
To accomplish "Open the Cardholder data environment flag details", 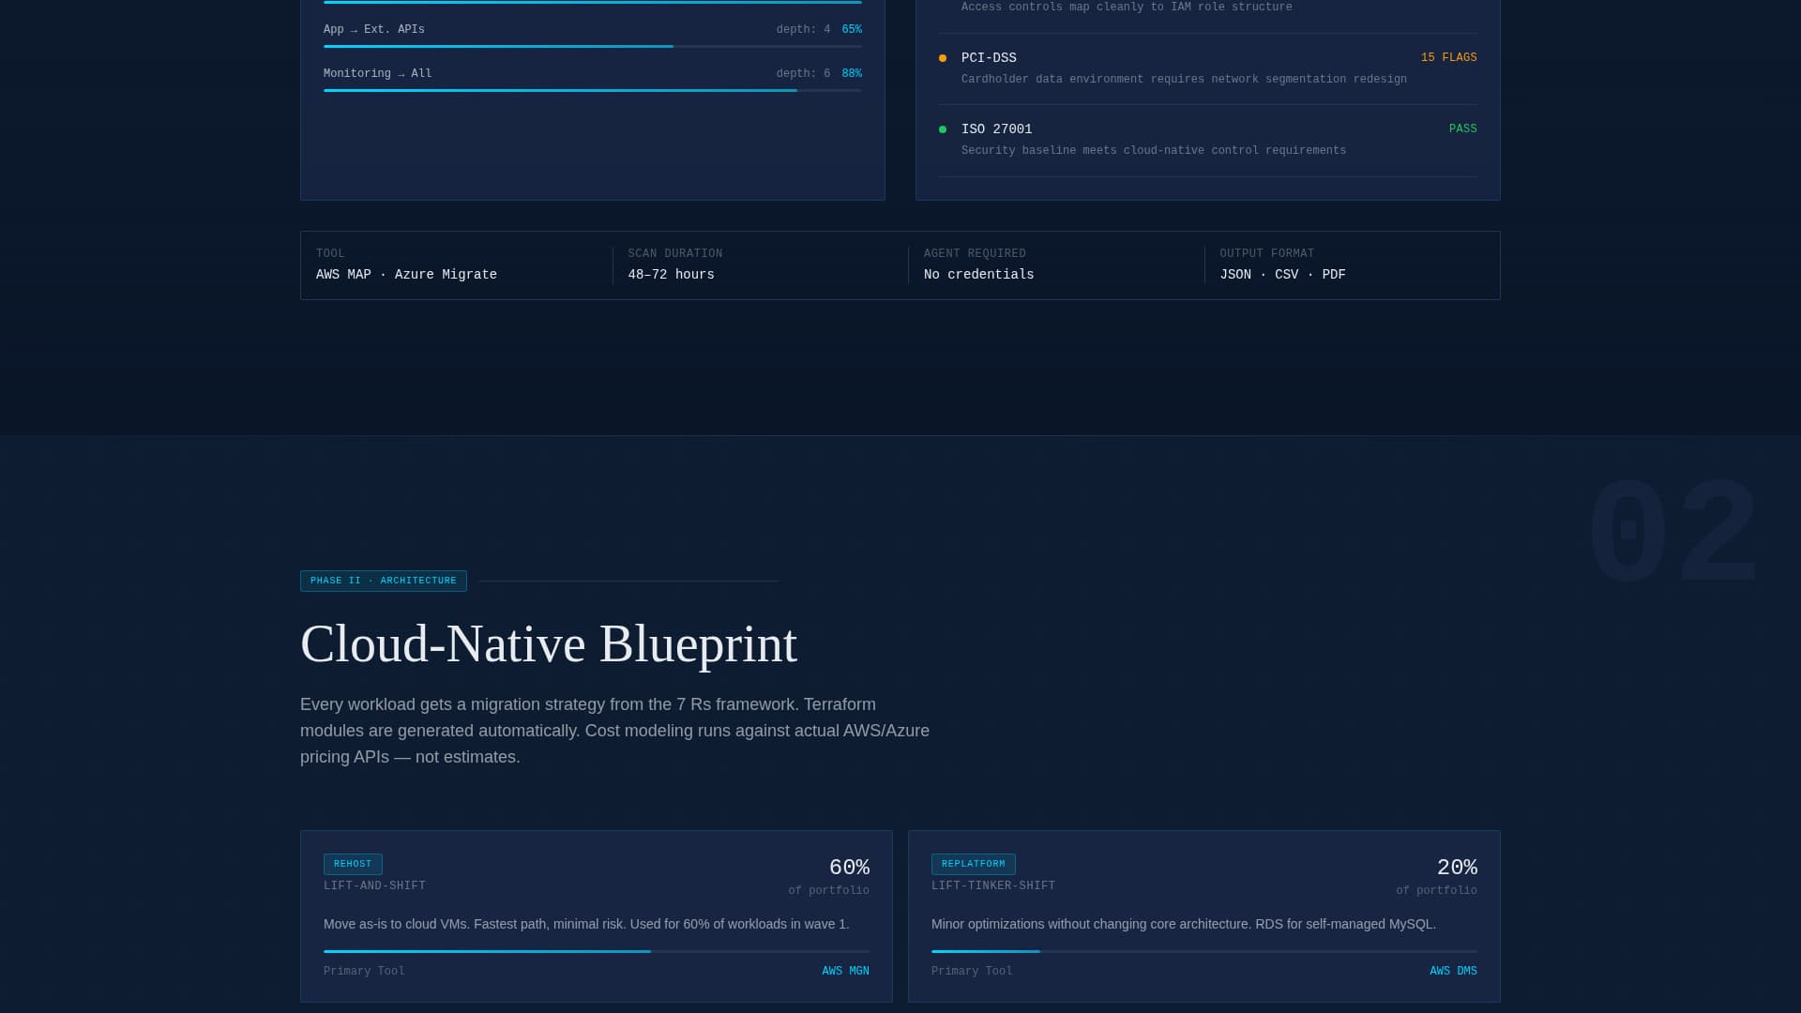I will [1183, 79].
